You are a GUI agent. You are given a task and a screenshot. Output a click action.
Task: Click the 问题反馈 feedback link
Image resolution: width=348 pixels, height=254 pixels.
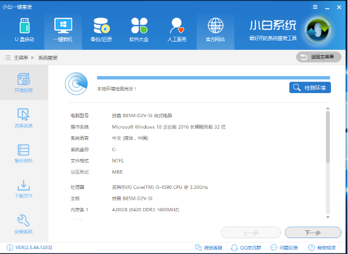coord(287,248)
